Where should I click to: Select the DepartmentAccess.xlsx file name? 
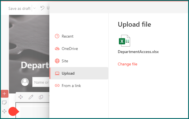138,52
